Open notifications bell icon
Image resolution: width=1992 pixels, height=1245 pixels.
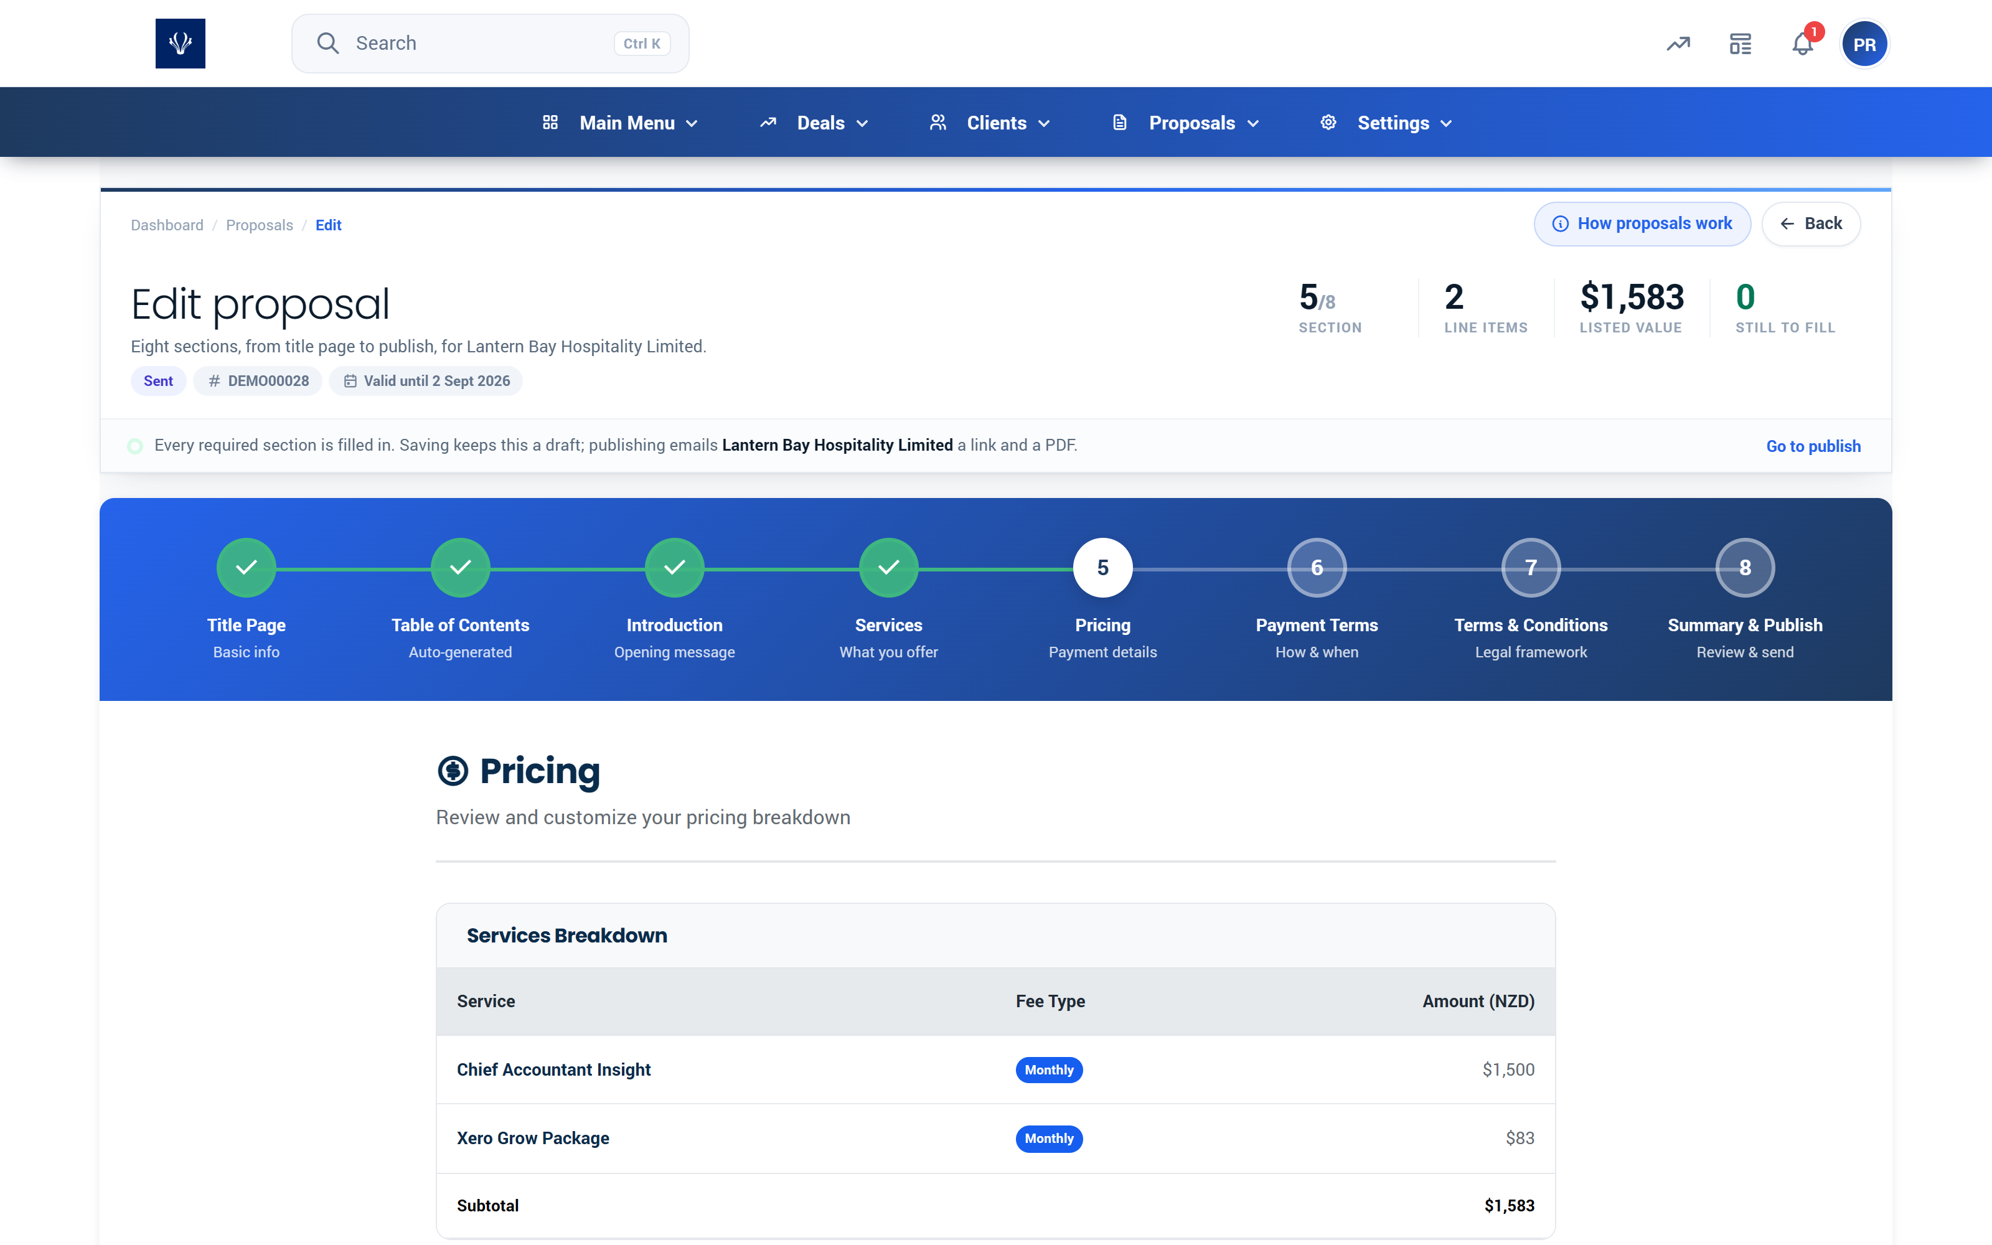click(x=1803, y=44)
